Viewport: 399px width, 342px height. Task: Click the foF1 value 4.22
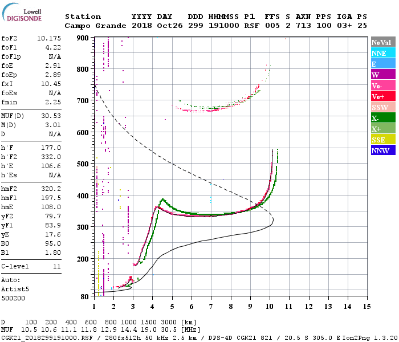[53, 47]
